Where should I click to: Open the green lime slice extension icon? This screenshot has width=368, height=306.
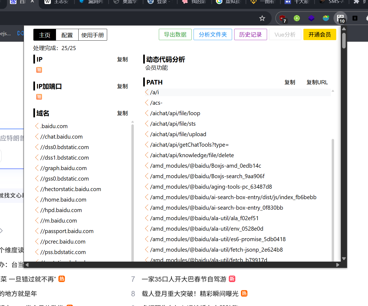297,18
